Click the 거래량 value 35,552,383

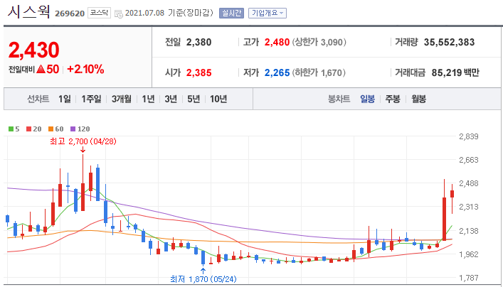[x=449, y=43]
